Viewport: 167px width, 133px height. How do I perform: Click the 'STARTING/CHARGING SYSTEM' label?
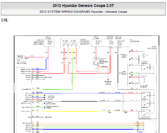[x=52, y=107]
